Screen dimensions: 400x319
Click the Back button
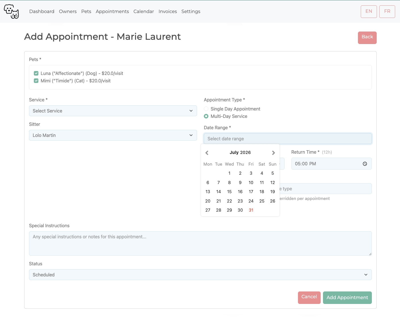pyautogui.click(x=367, y=38)
